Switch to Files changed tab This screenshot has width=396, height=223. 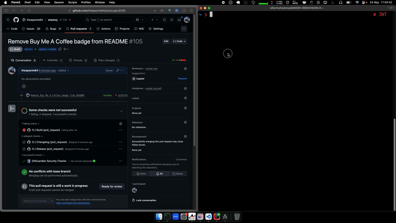click(x=107, y=60)
